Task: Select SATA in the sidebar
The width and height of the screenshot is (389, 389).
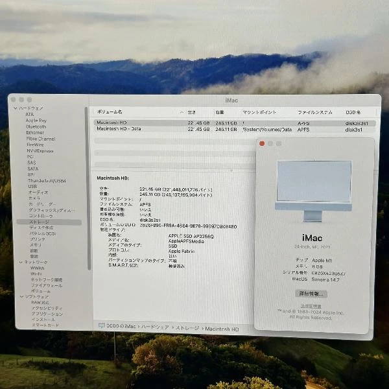Action: [33, 169]
